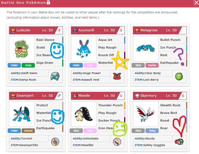199x154 pixels.
Task: Click Mawile's female gender symbol
Action: point(121,96)
